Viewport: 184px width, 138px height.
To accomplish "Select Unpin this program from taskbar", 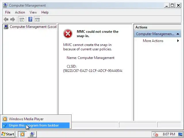I will coord(36,125).
